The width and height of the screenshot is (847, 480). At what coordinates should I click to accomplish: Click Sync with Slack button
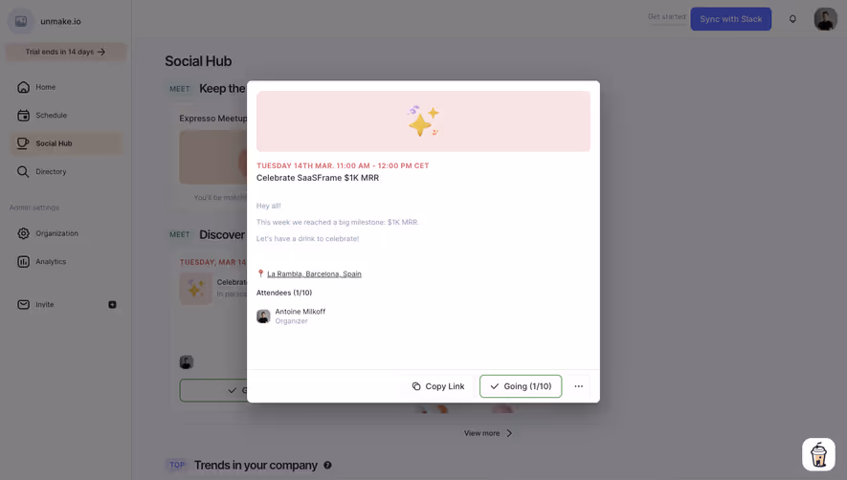(x=730, y=19)
